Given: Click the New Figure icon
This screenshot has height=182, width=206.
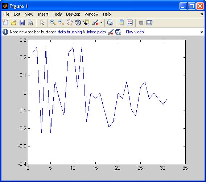Looking at the screenshot, I should tap(5, 22).
